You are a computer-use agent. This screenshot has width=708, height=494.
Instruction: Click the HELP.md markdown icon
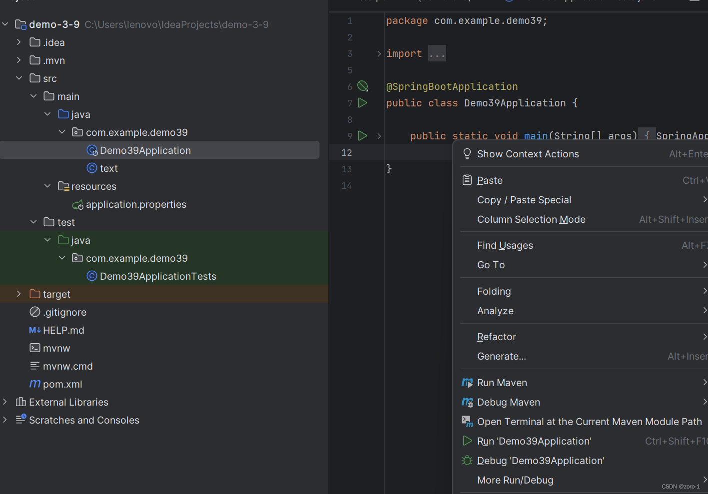pyautogui.click(x=35, y=330)
